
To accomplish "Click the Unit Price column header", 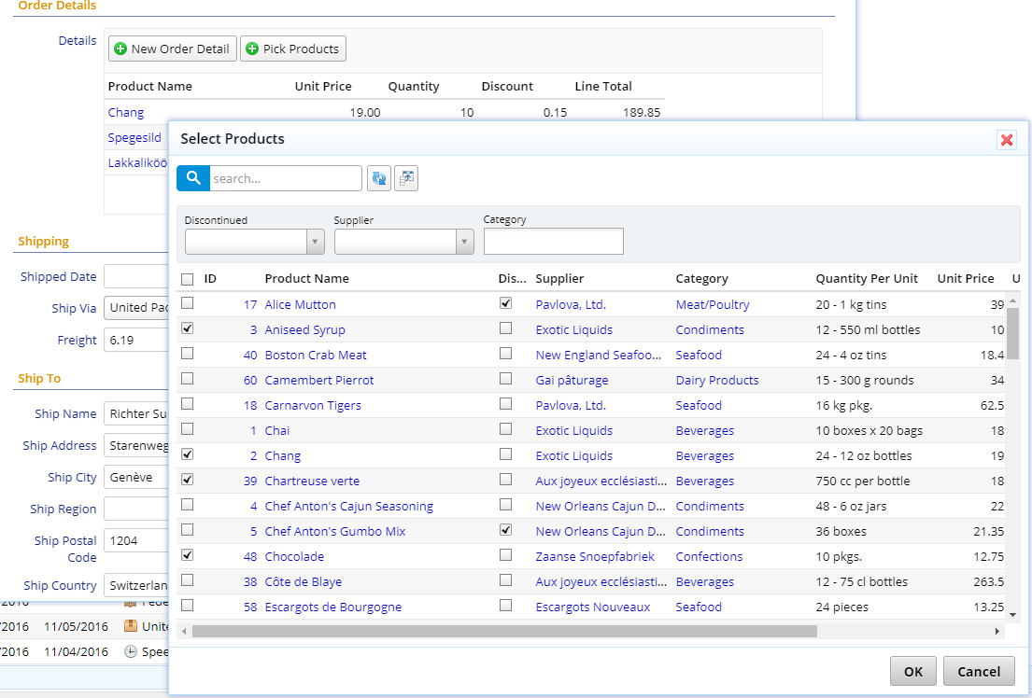I will click(966, 278).
